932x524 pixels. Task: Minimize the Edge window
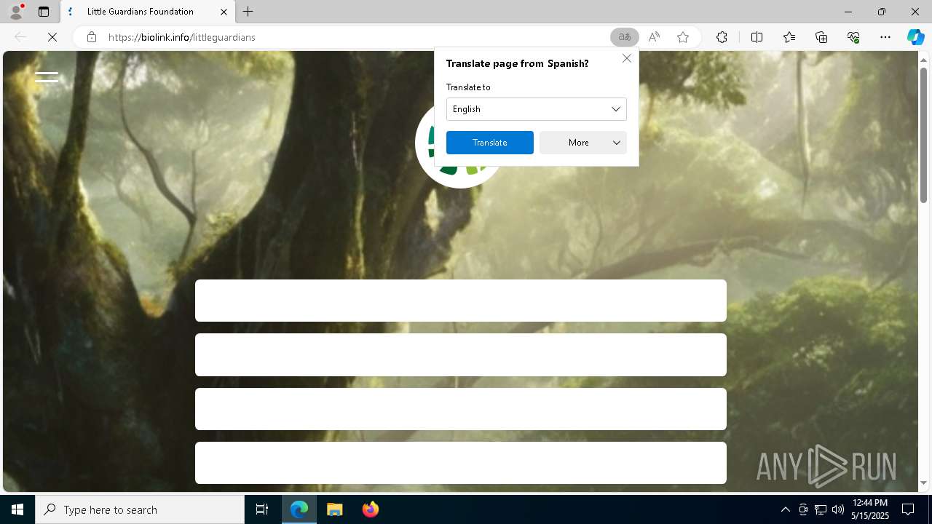848,12
